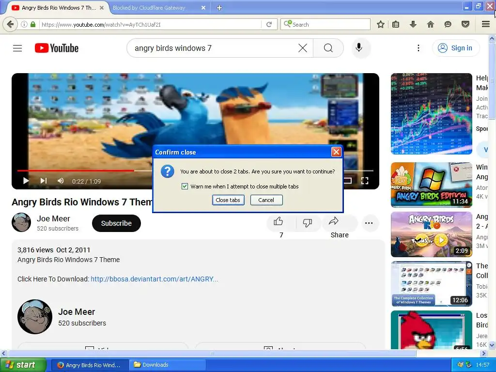Click the horizontal scrollbar left arrow

[4, 353]
